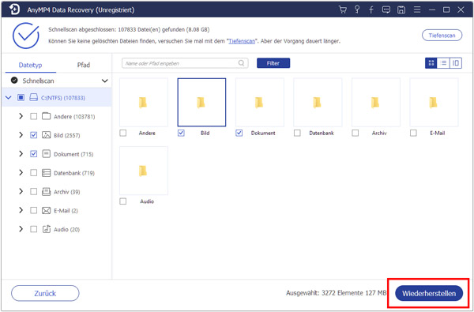Check the Datenbank (719) tree checkbox
Screen dimensions: 474x312
coord(33,173)
